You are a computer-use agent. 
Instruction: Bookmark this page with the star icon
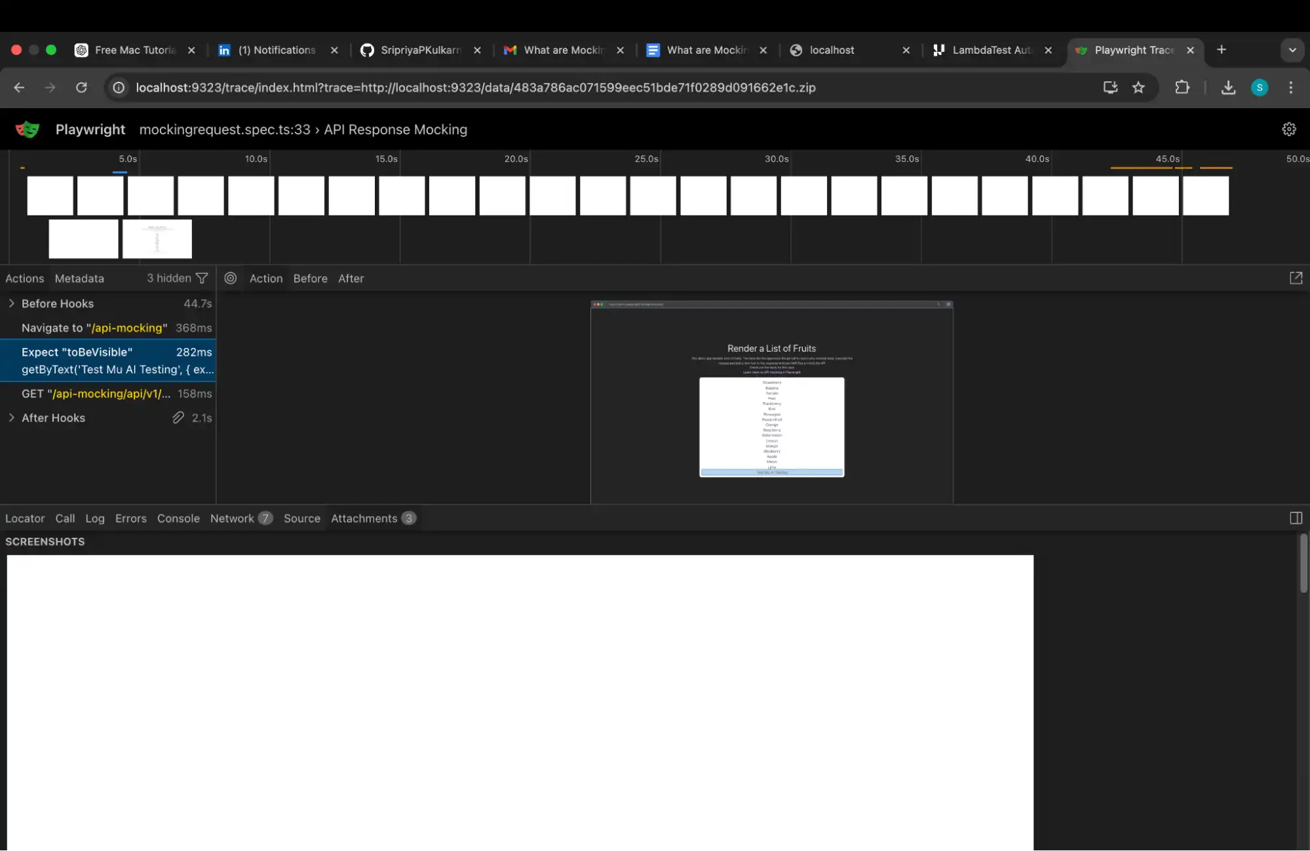pos(1138,88)
